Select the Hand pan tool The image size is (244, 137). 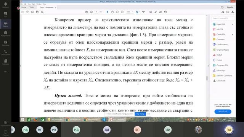(x=112, y=12)
